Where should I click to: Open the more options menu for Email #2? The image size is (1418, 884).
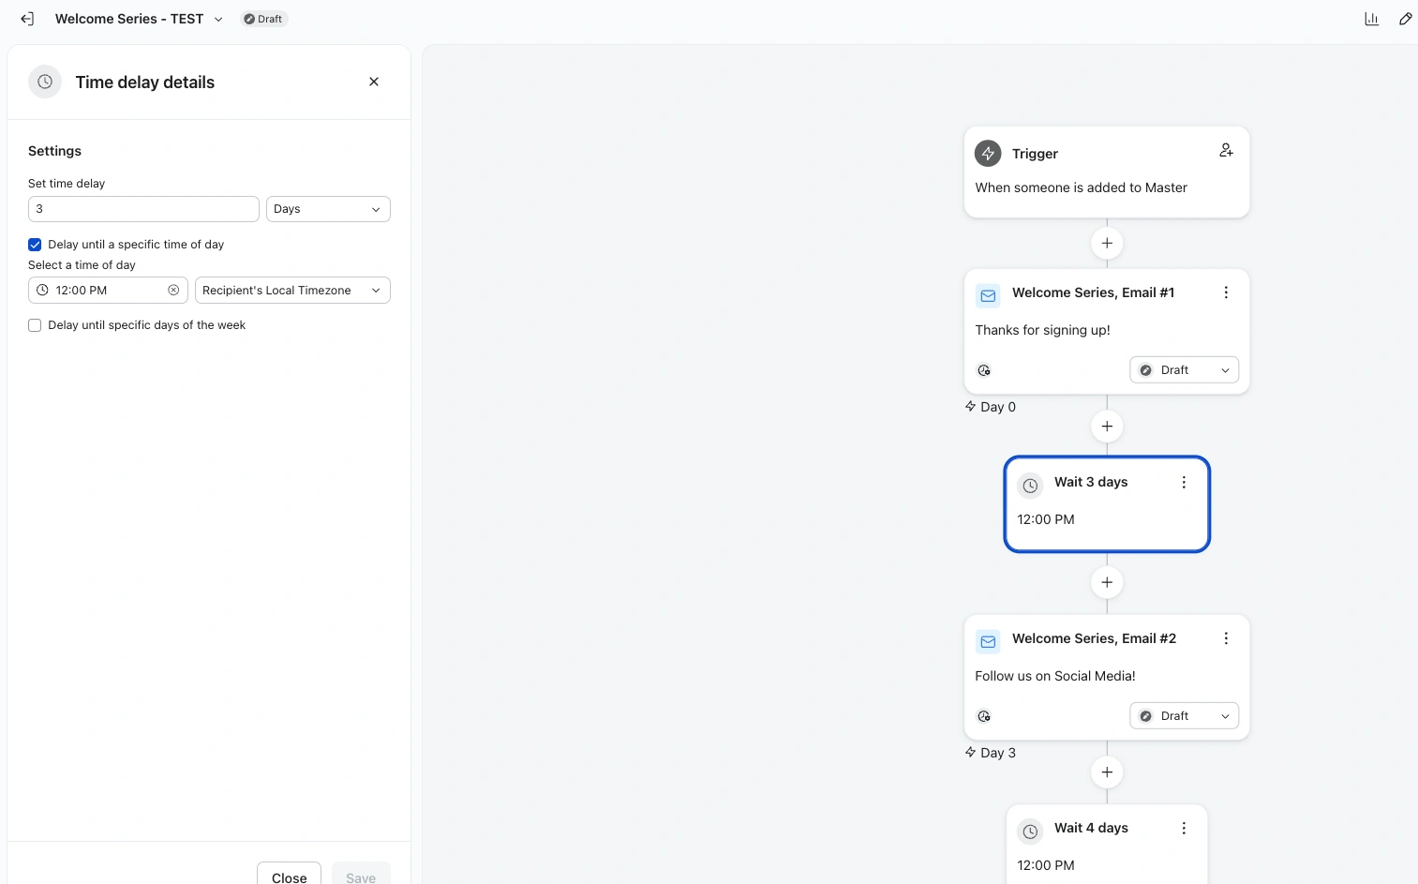1226,638
